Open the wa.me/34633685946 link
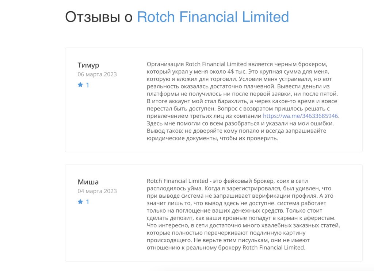This screenshot has width=374, height=271. click(x=300, y=116)
